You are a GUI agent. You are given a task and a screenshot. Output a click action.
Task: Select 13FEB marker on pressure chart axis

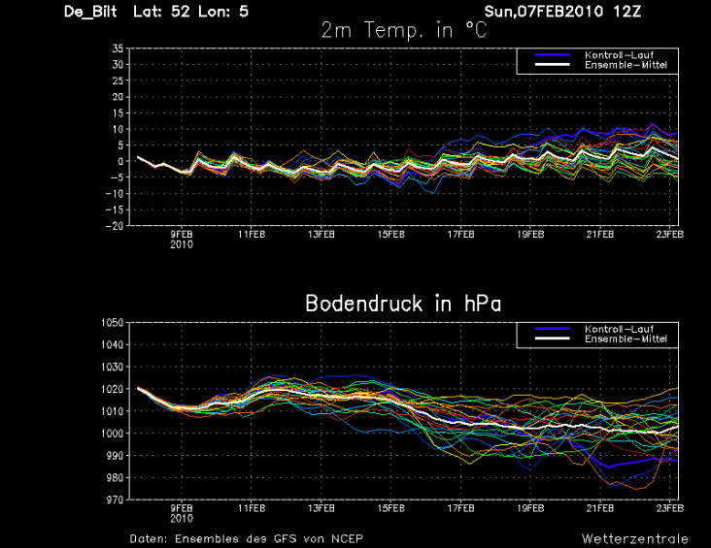tap(322, 507)
